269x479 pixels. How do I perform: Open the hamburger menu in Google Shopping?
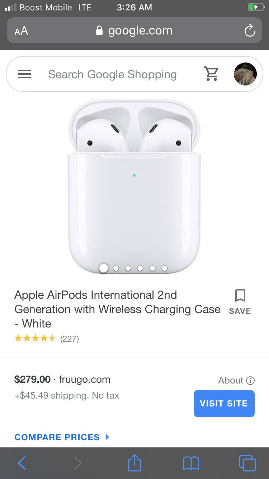24,74
